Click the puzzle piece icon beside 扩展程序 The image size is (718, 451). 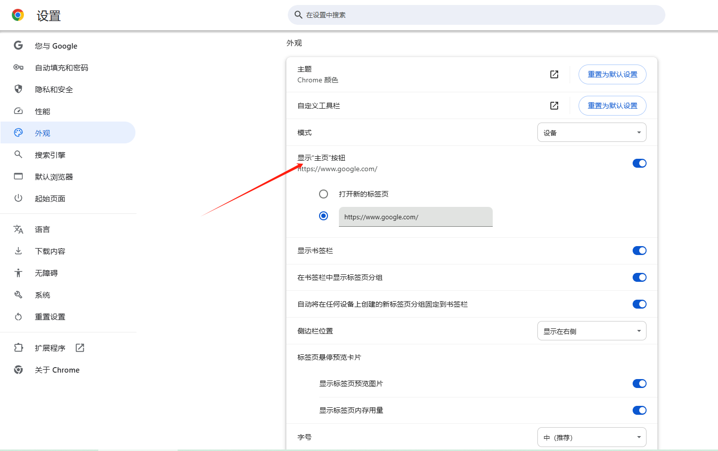(x=18, y=348)
